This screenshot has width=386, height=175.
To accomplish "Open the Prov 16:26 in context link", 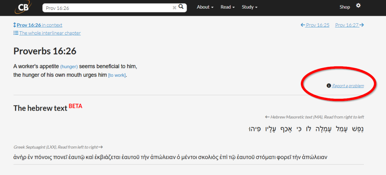I will tap(39, 25).
